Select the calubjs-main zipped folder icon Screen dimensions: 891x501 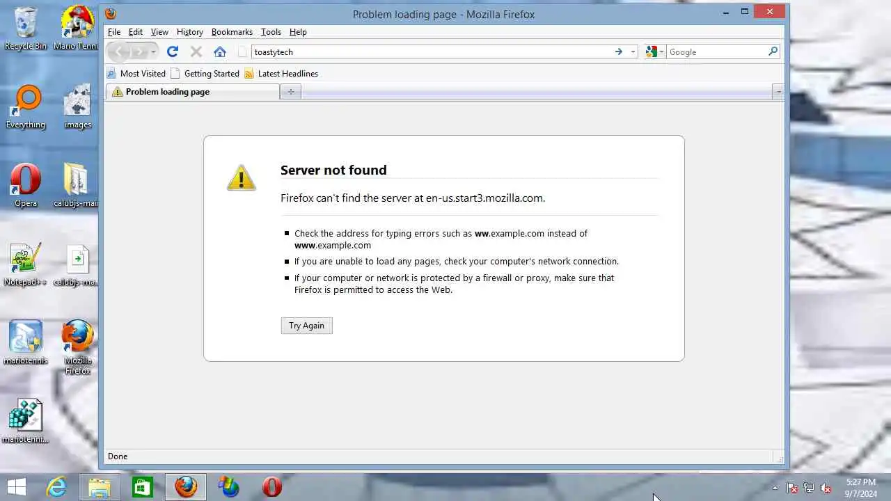76,186
